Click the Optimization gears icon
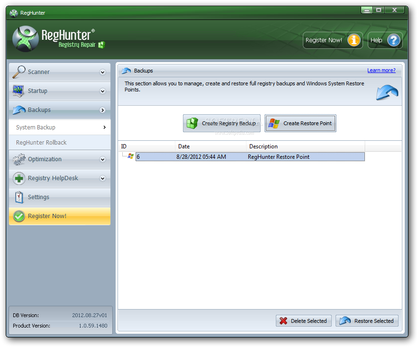418x347 pixels. 19,159
